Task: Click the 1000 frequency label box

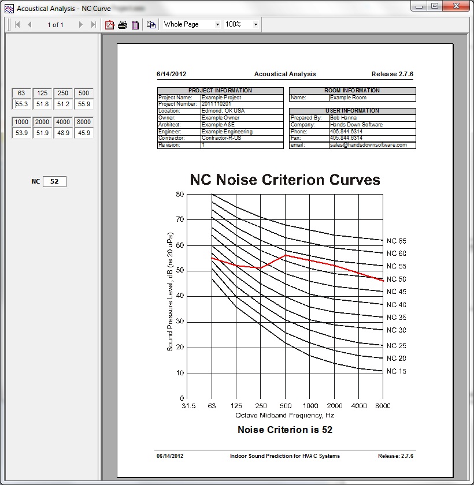Action: point(21,122)
